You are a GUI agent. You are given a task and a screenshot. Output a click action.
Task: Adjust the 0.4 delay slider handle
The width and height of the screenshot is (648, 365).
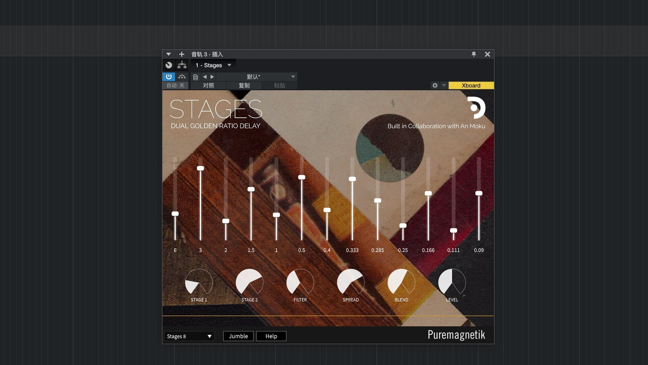tap(327, 210)
